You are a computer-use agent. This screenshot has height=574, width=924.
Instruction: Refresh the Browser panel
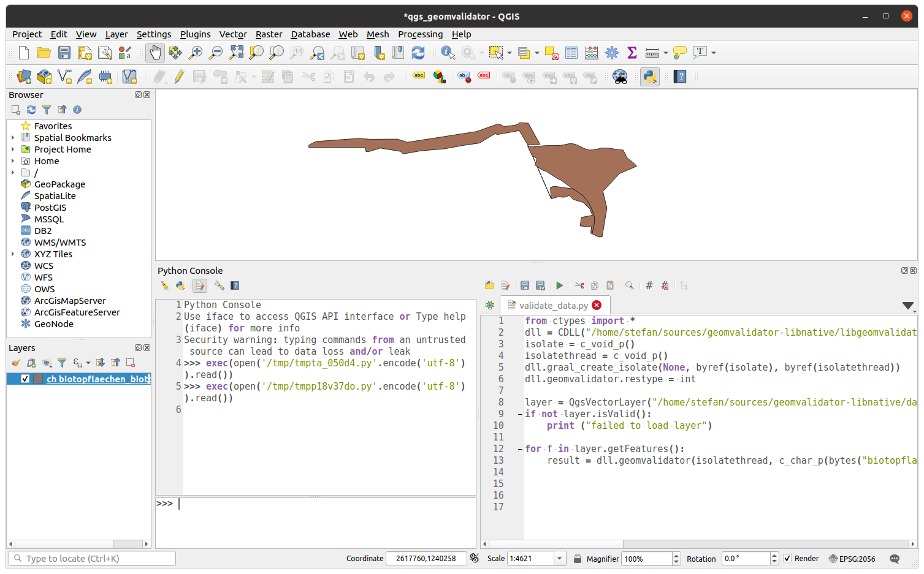click(x=31, y=110)
